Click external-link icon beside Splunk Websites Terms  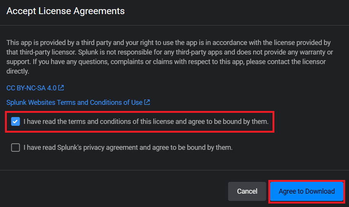click(147, 103)
